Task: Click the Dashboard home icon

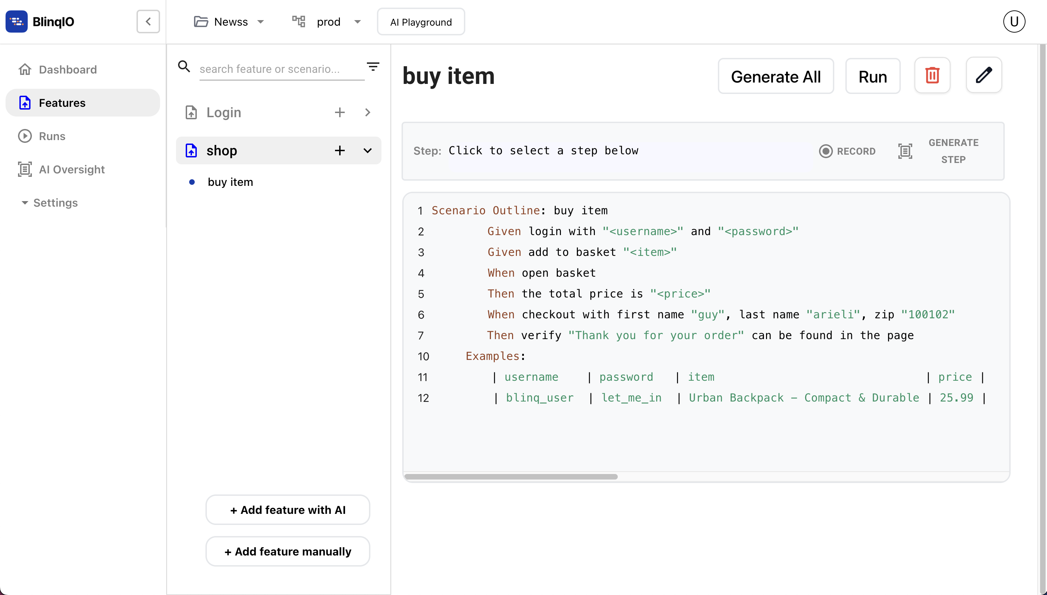Action: click(25, 69)
